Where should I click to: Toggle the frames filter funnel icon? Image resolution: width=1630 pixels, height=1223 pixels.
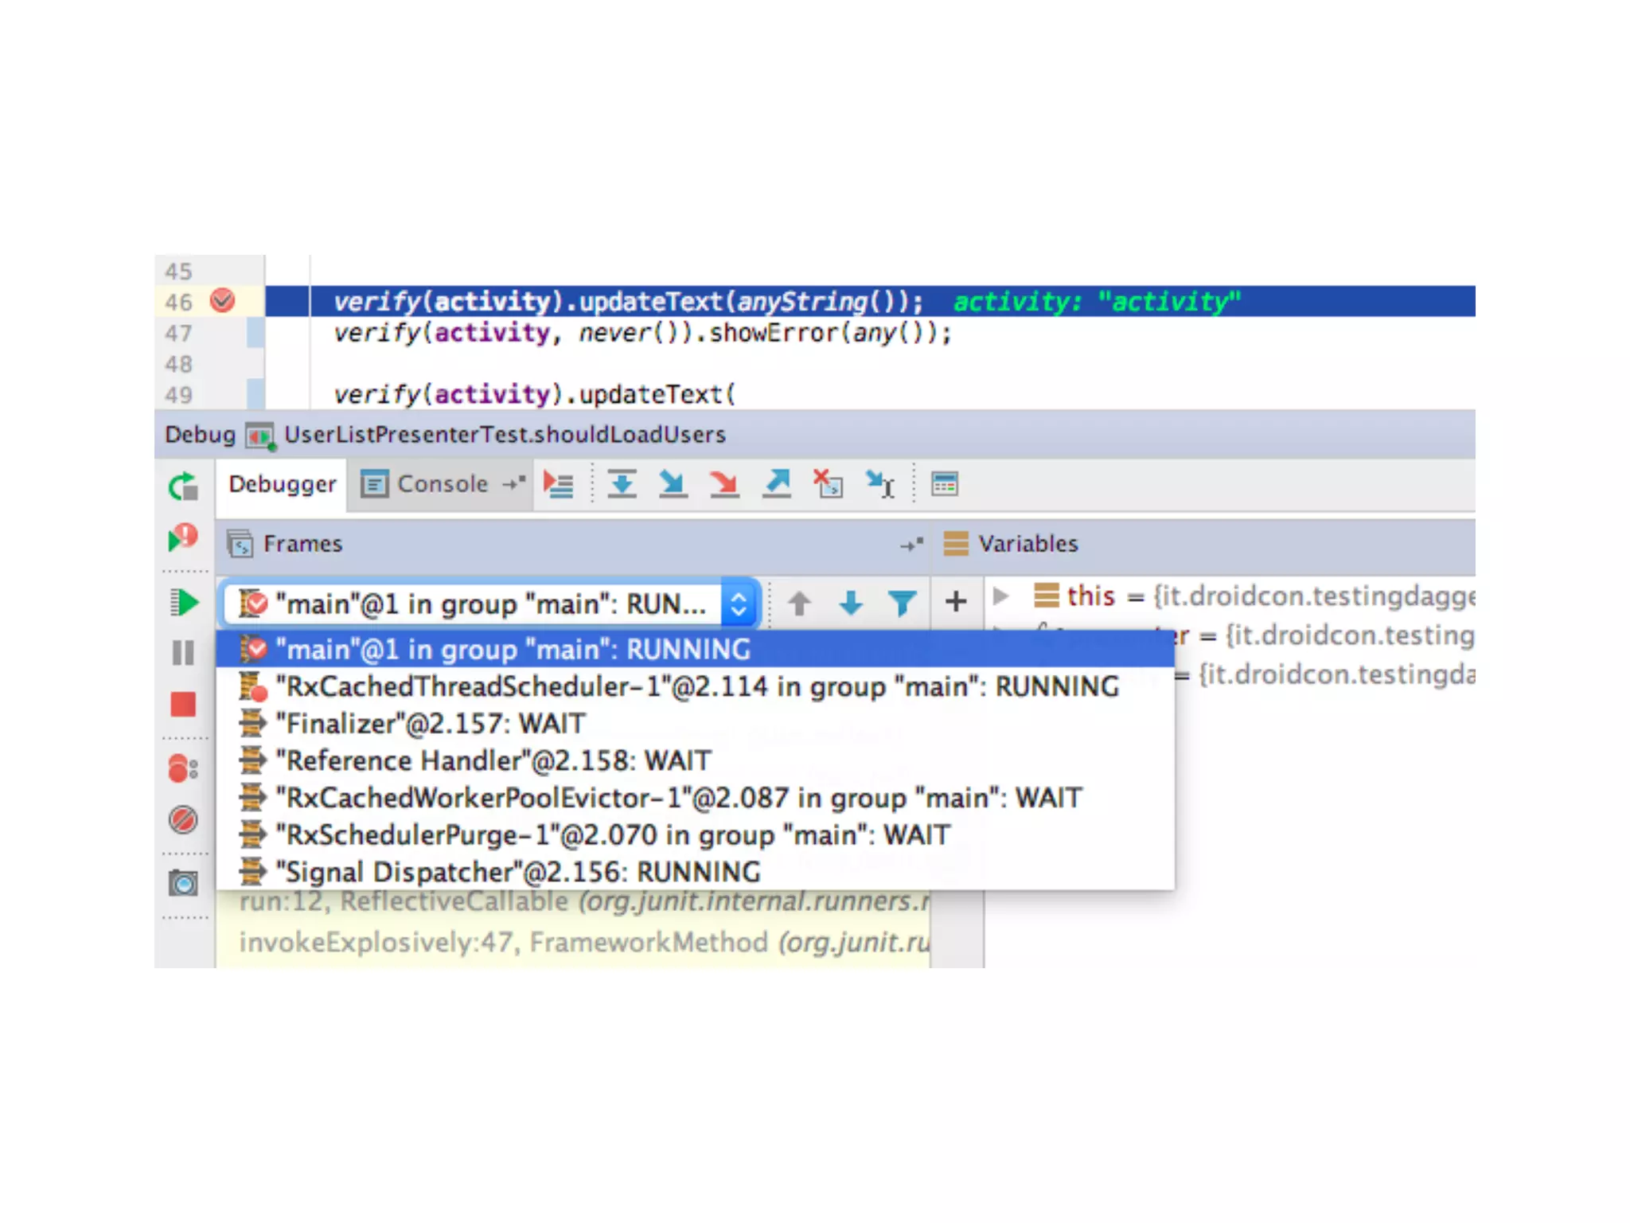coord(902,603)
